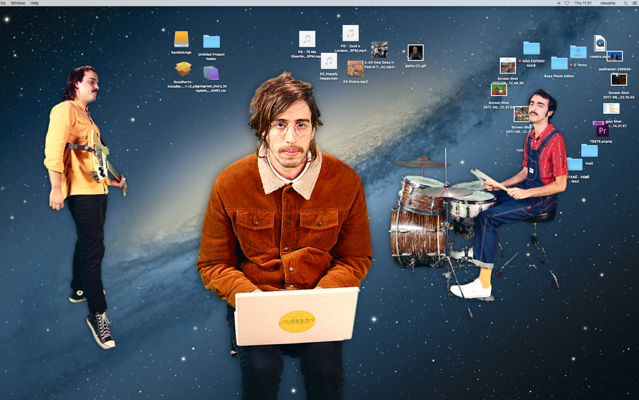Open Spotlight search magnifier icon
Screen dimensions: 639x400
[x=626, y=3]
